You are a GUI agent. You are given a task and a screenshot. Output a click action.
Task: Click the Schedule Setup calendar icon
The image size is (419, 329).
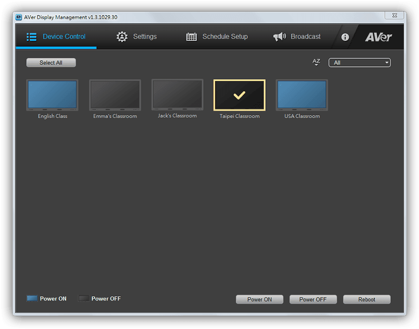[191, 37]
